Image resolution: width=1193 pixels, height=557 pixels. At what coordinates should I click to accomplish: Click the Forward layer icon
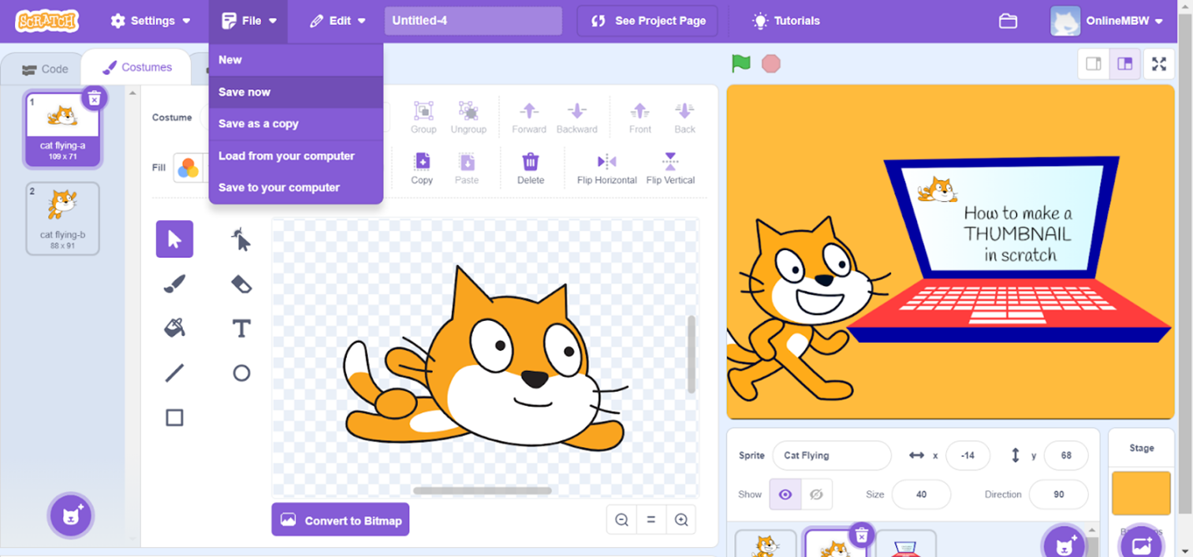[529, 117]
